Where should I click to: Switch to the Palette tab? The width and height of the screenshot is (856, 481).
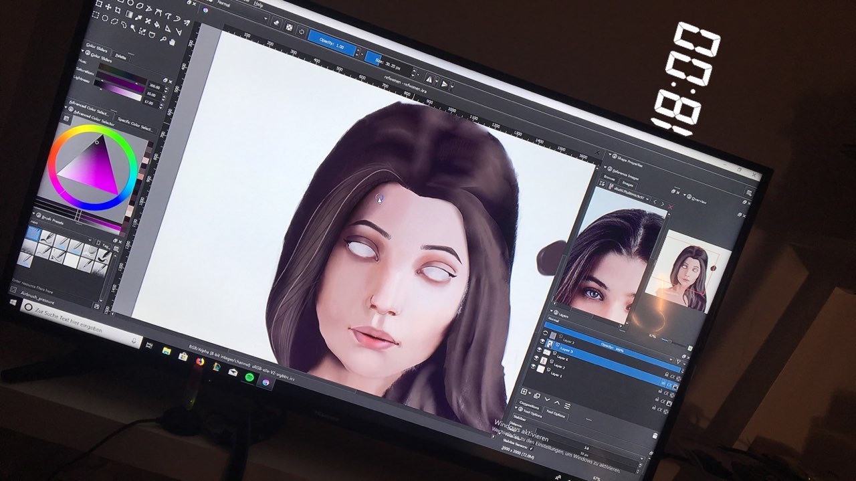120,58
